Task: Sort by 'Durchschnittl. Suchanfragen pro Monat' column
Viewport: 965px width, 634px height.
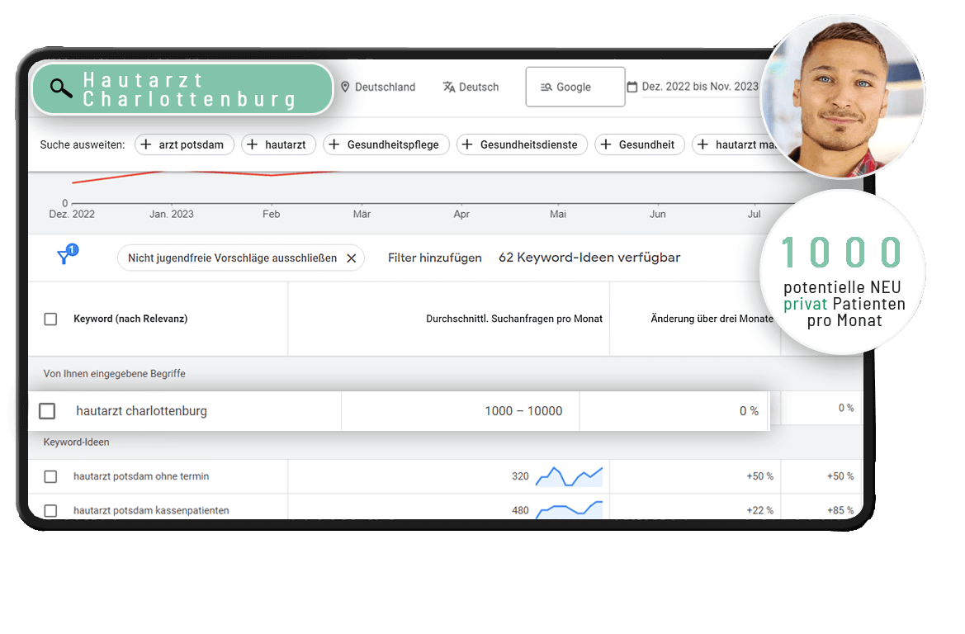Action: [x=513, y=319]
